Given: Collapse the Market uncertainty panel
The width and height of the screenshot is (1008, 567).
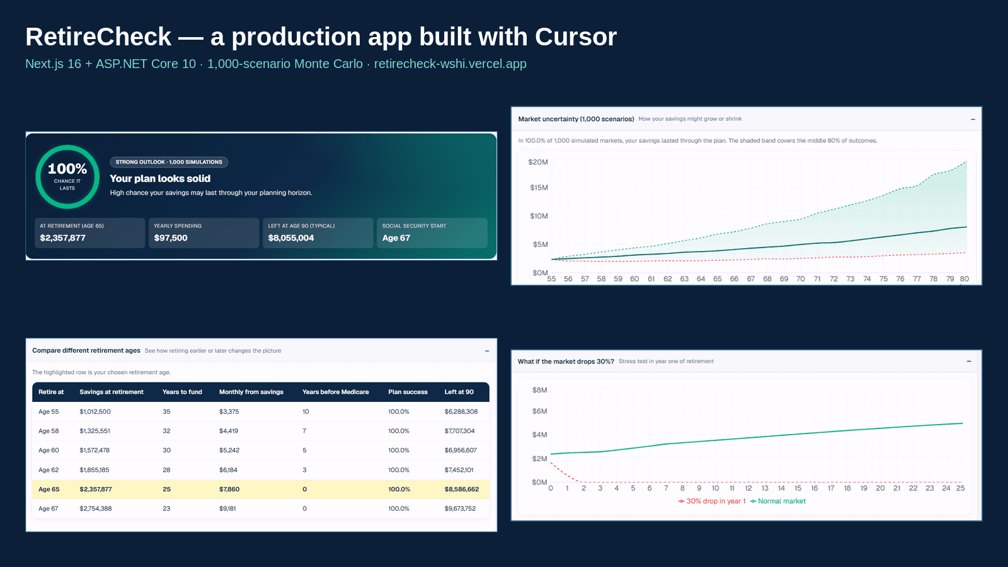Looking at the screenshot, I should tap(973, 119).
